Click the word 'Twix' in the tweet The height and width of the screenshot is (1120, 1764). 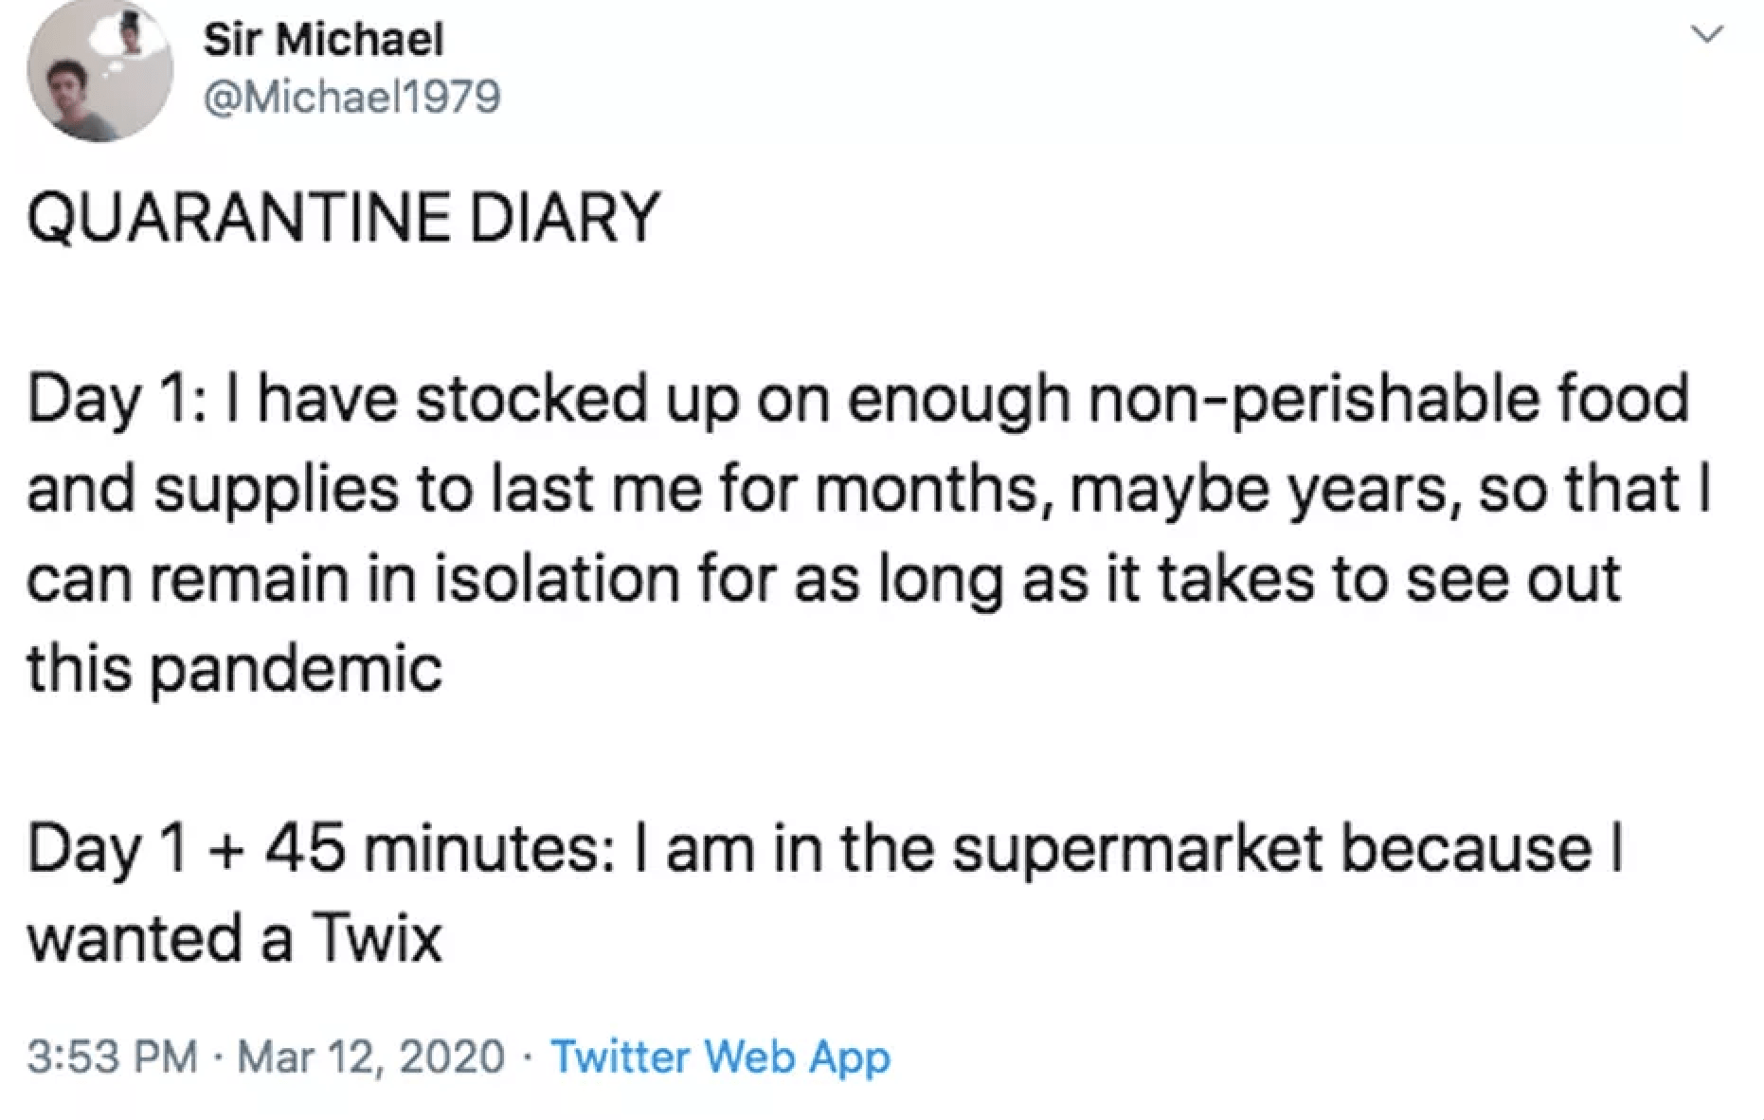(376, 938)
